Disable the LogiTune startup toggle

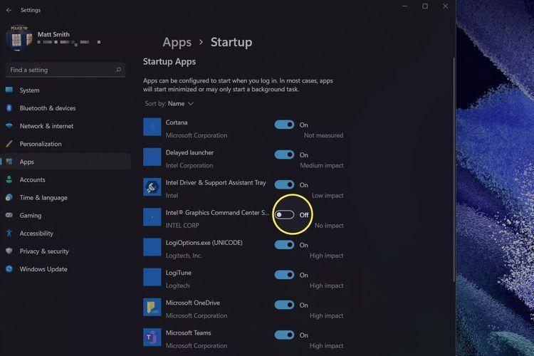tap(284, 275)
